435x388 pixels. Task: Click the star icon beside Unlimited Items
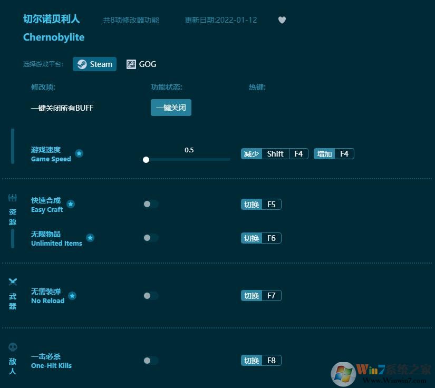90,238
